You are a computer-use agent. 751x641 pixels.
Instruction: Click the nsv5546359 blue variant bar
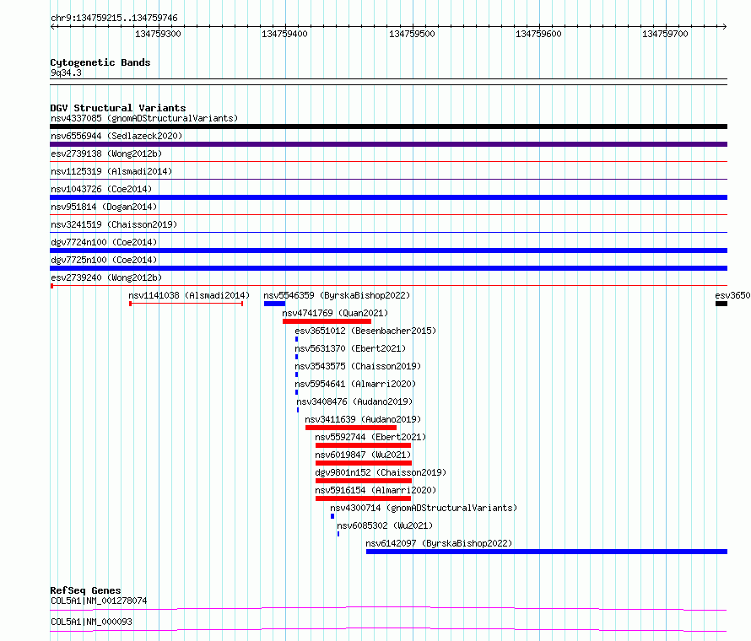pos(274,304)
